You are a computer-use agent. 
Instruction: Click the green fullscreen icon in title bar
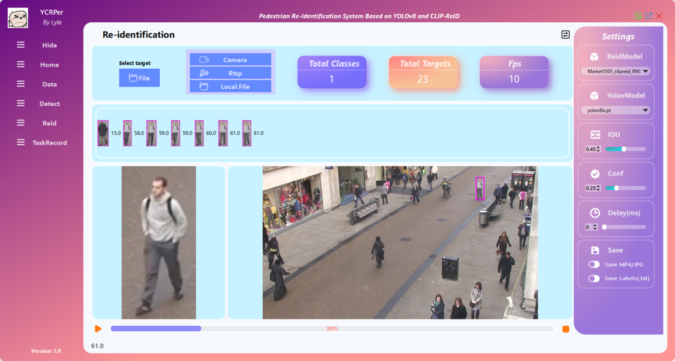click(x=637, y=16)
